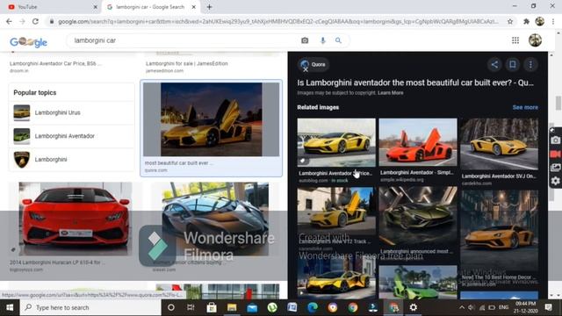The height and width of the screenshot is (316, 562).
Task: Open File Explorer from taskbar
Action: tap(232, 307)
